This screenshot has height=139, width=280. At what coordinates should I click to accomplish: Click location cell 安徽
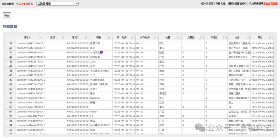pos(170,71)
